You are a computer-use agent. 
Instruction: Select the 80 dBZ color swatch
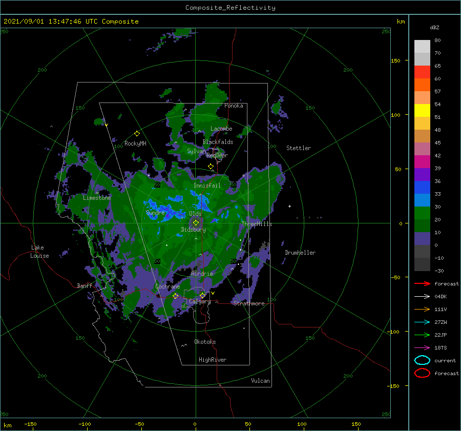pos(422,46)
